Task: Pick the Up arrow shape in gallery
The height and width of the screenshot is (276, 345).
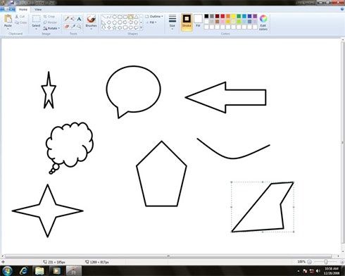Action: click(x=136, y=23)
